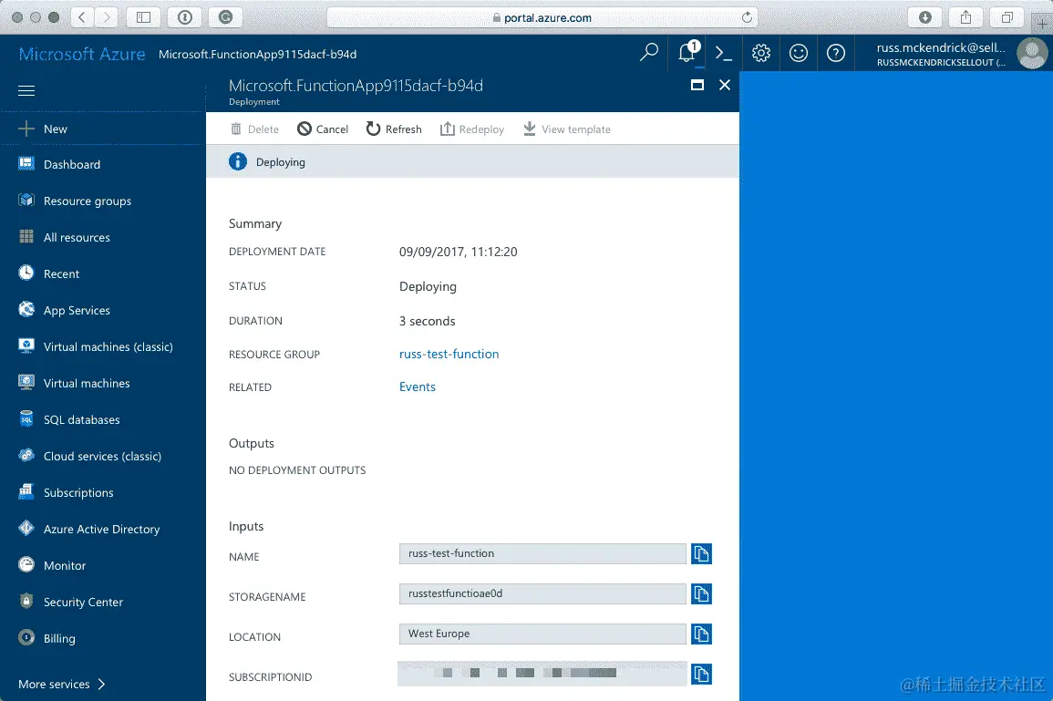Screen dimensions: 1053x701
Task: Expand More services in the sidebar
Action: (x=62, y=685)
